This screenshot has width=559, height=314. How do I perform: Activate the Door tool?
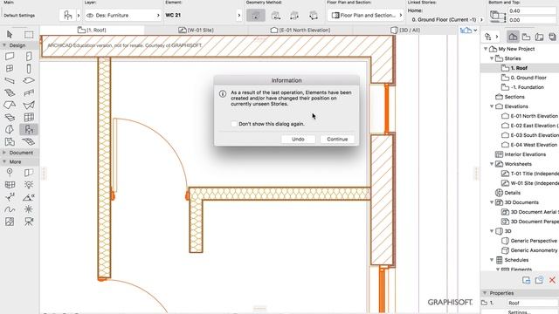29,56
